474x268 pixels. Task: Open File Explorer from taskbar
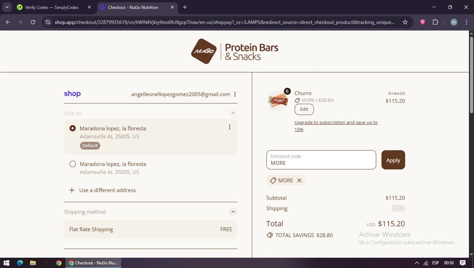click(x=33, y=263)
